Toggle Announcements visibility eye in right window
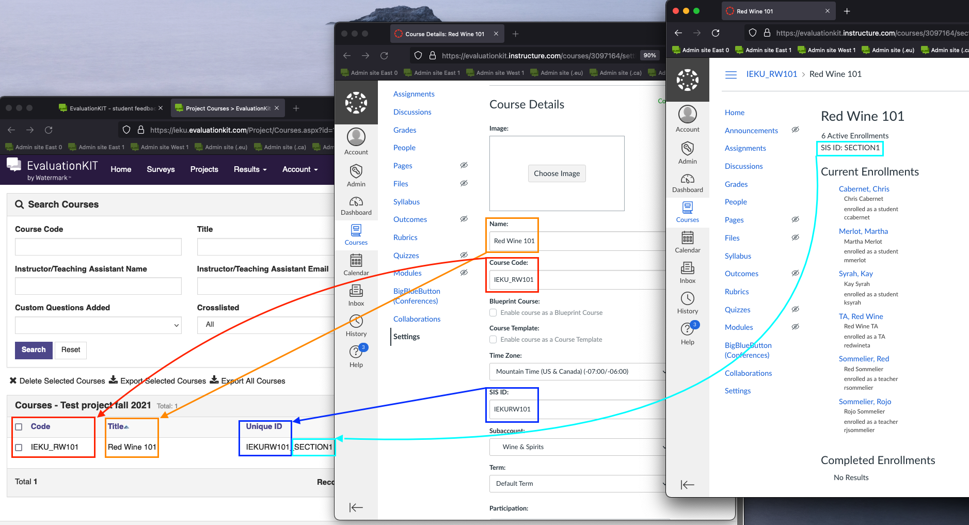 796,130
